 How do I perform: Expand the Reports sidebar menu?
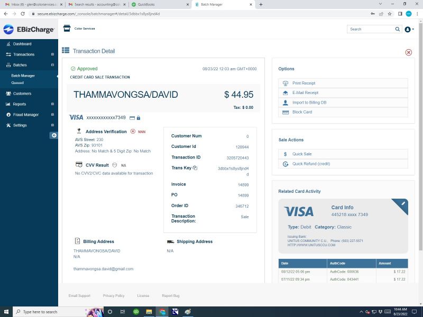click(x=52, y=104)
